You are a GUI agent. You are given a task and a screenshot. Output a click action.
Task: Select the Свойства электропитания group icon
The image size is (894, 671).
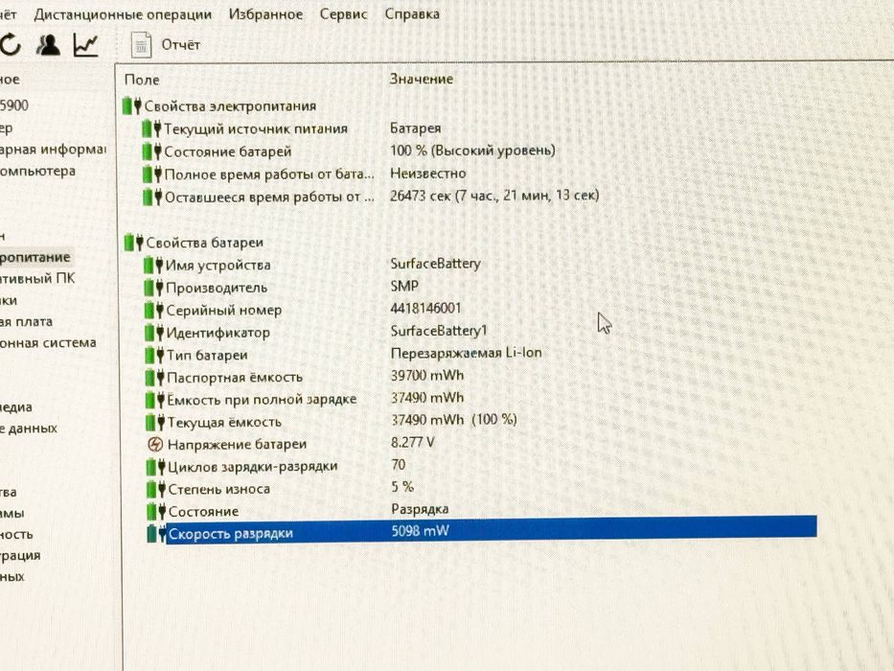click(132, 105)
